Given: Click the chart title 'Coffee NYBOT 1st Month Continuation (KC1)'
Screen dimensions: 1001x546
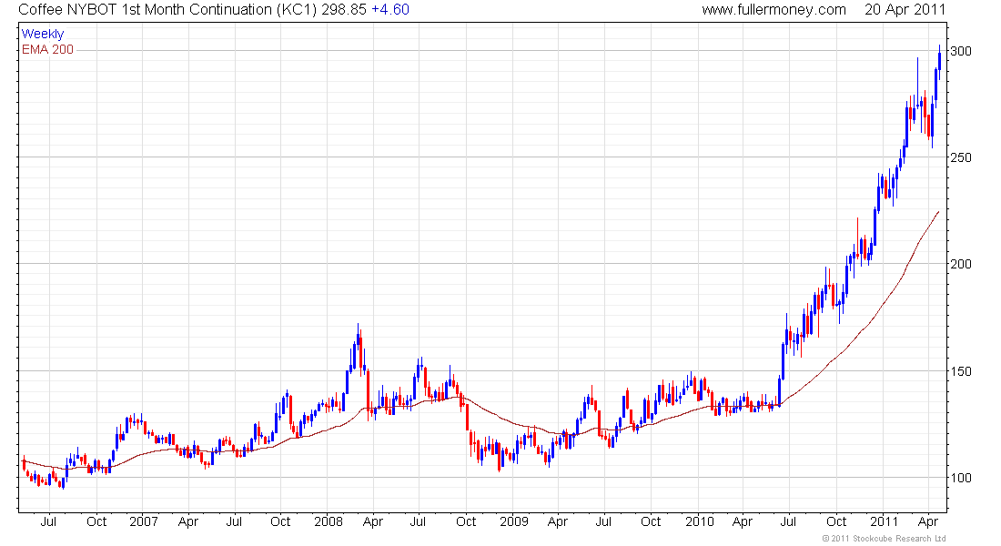Looking at the screenshot, I should (168, 10).
